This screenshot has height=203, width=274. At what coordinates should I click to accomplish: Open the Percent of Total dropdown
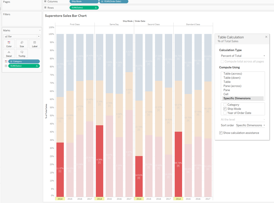pos(243,56)
